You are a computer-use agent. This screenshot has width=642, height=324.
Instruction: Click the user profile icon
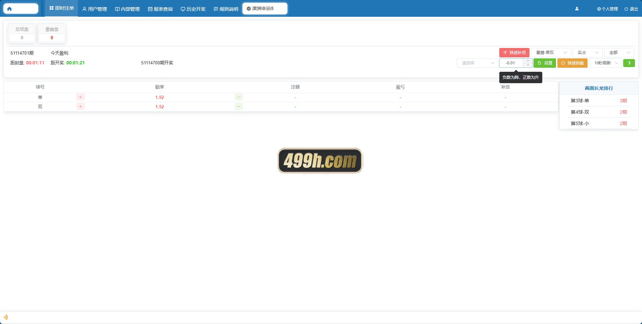click(577, 9)
